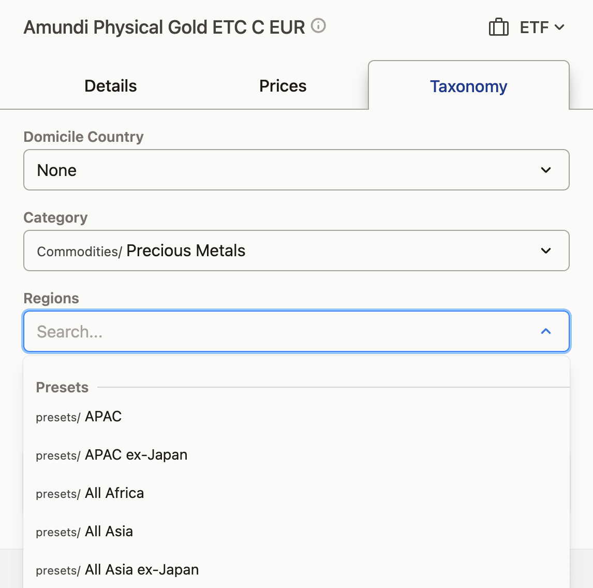
Task: Click the Category dropdown chevron arrow
Action: pyautogui.click(x=546, y=251)
